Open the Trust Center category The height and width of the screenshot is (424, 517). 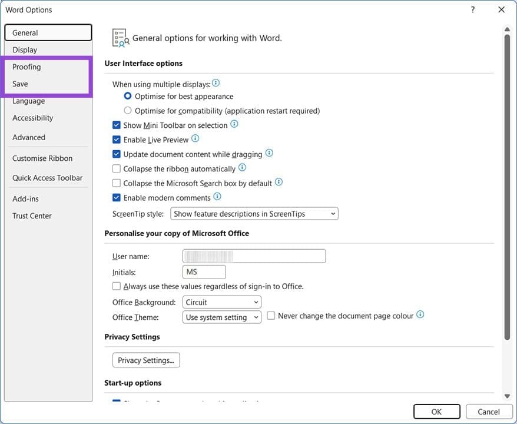(x=32, y=216)
